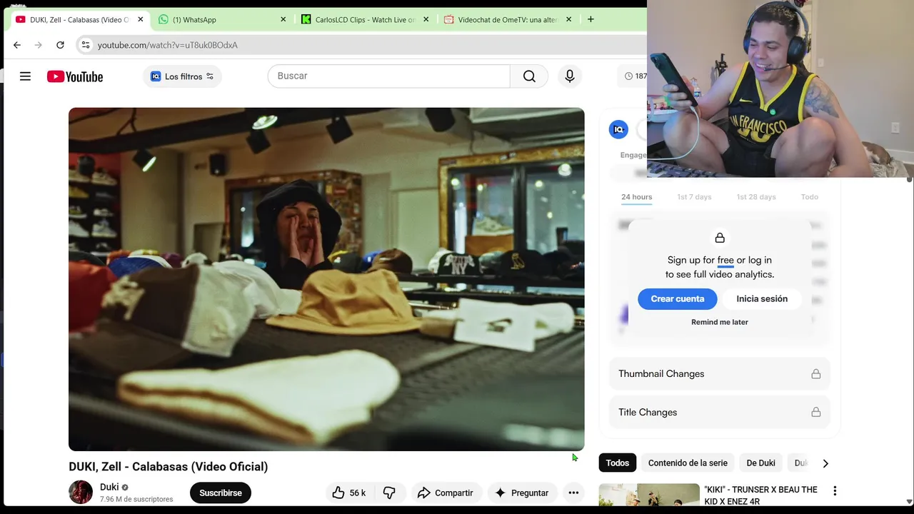Click the video player frame
The width and height of the screenshot is (914, 514).
326,279
